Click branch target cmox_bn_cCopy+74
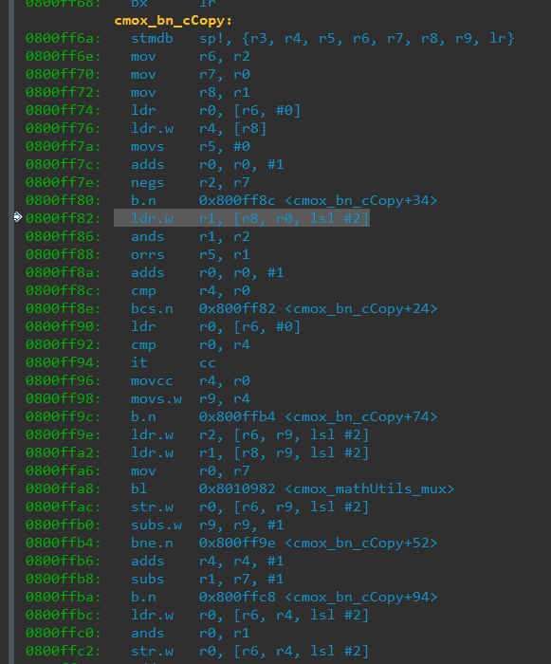The image size is (551, 664). (360, 416)
